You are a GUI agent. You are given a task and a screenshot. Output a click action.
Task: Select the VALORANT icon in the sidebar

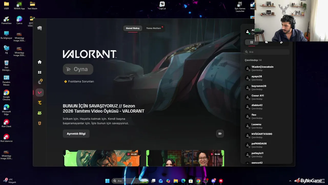coord(39,92)
